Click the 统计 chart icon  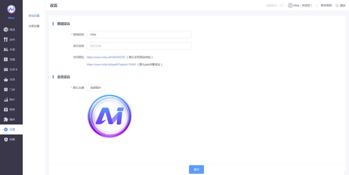click(6, 99)
